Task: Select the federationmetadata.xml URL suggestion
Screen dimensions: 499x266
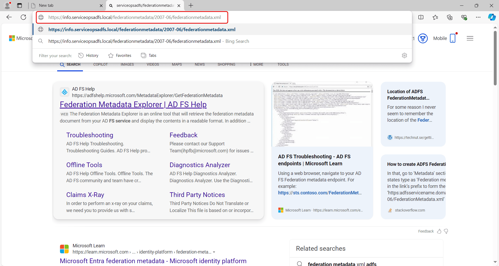Action: [142, 30]
